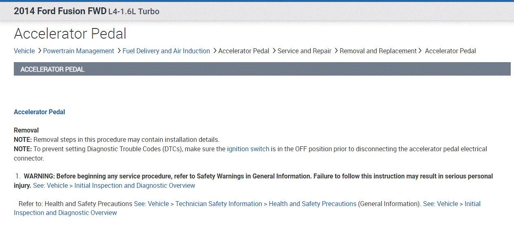Click the chevron before Fuel Delivery breadcrumb
The height and width of the screenshot is (226, 514).
(x=119, y=51)
